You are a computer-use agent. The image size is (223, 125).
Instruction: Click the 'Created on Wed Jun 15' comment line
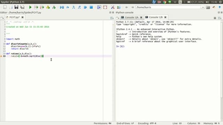click(28, 27)
